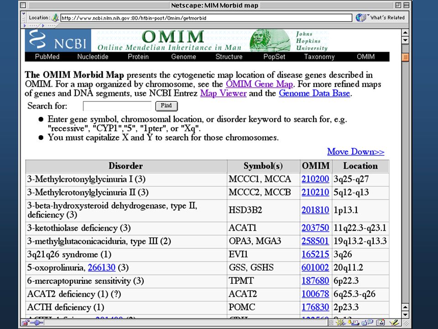Screen dimensions: 438x329
Task: Click the window resize grip in status bar
Action: [x=406, y=323]
